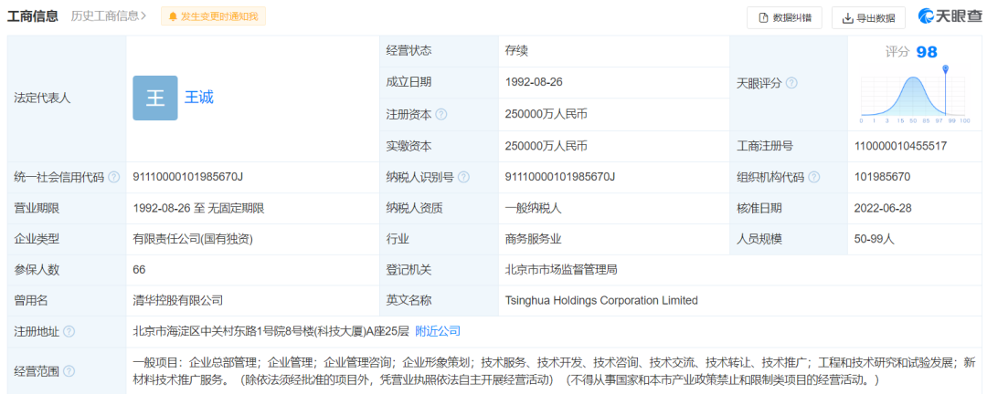
Task: Open 附近公司 link
Action: click(x=438, y=331)
